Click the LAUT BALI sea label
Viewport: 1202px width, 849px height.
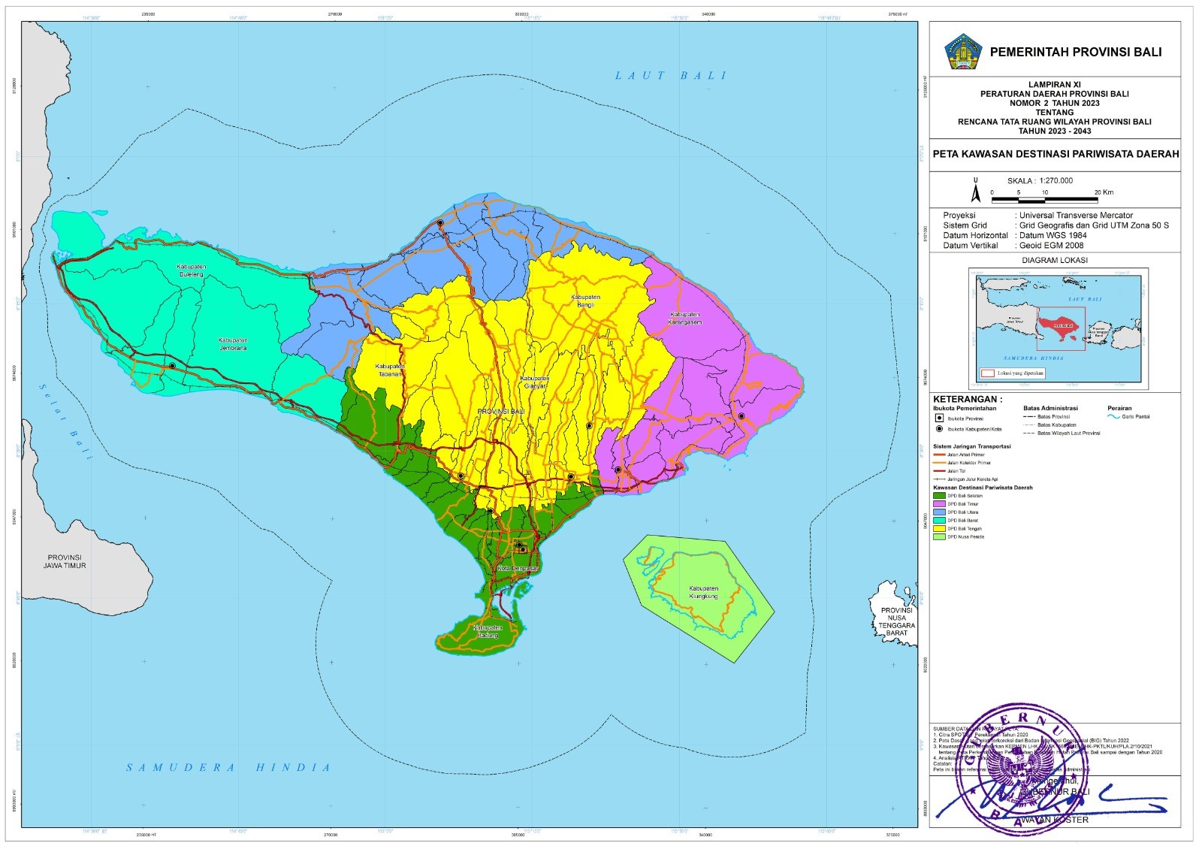click(x=671, y=76)
